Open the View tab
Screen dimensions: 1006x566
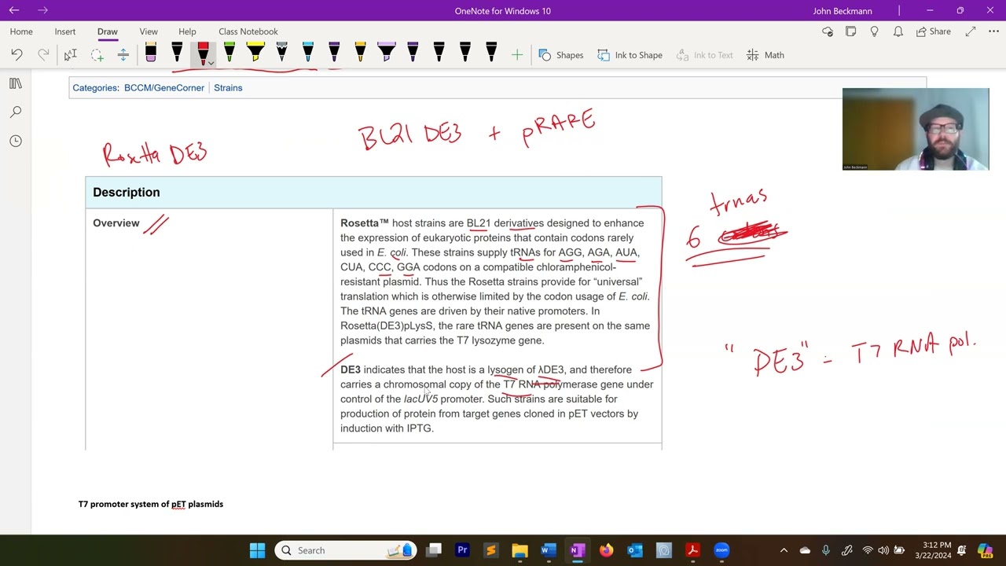pyautogui.click(x=149, y=31)
